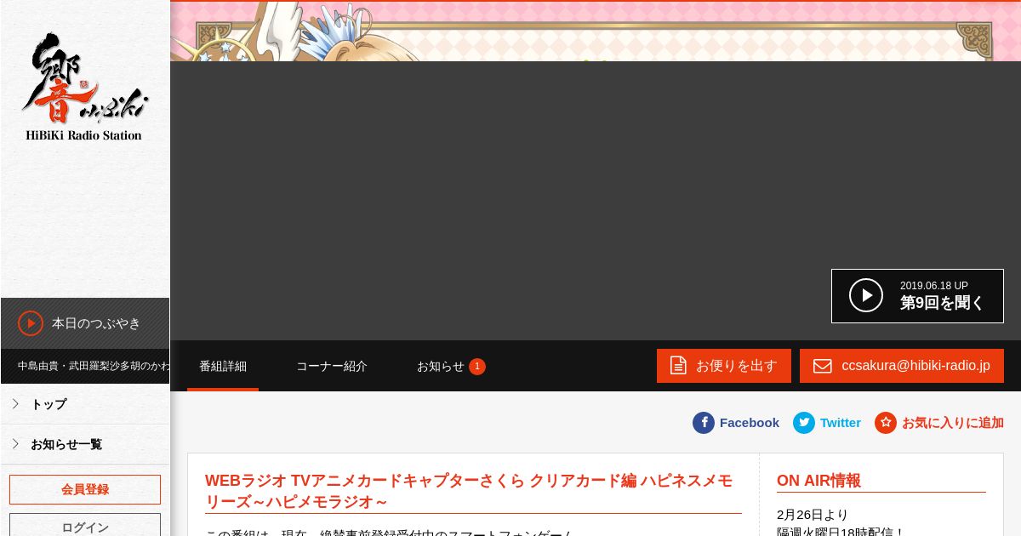Share via the Facebook text link

point(750,423)
